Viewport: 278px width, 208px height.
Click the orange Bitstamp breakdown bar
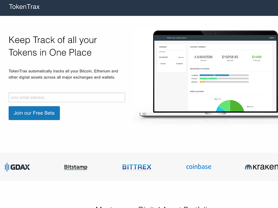pos(202,82)
